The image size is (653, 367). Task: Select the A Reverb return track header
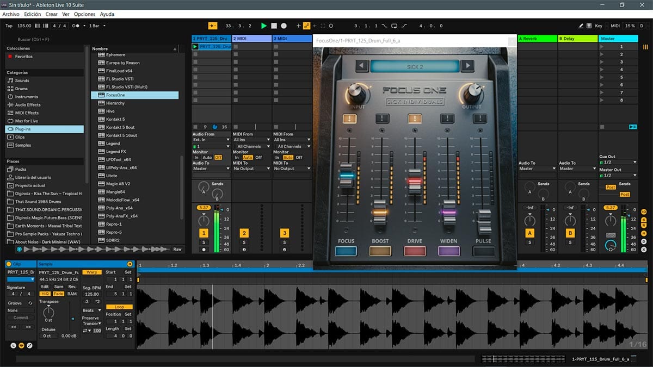(x=537, y=39)
